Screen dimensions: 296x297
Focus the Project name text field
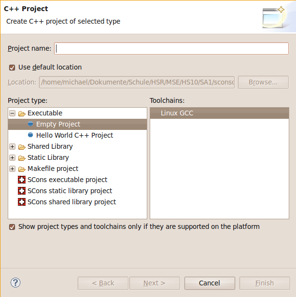[x=171, y=49]
